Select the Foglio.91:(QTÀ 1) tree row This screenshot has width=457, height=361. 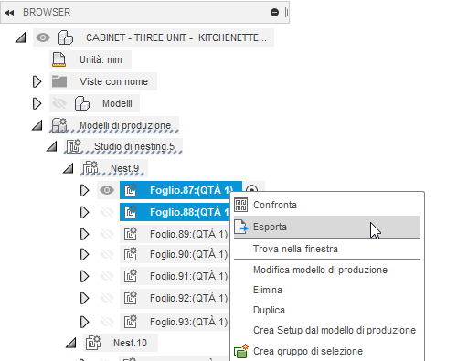(x=175, y=276)
